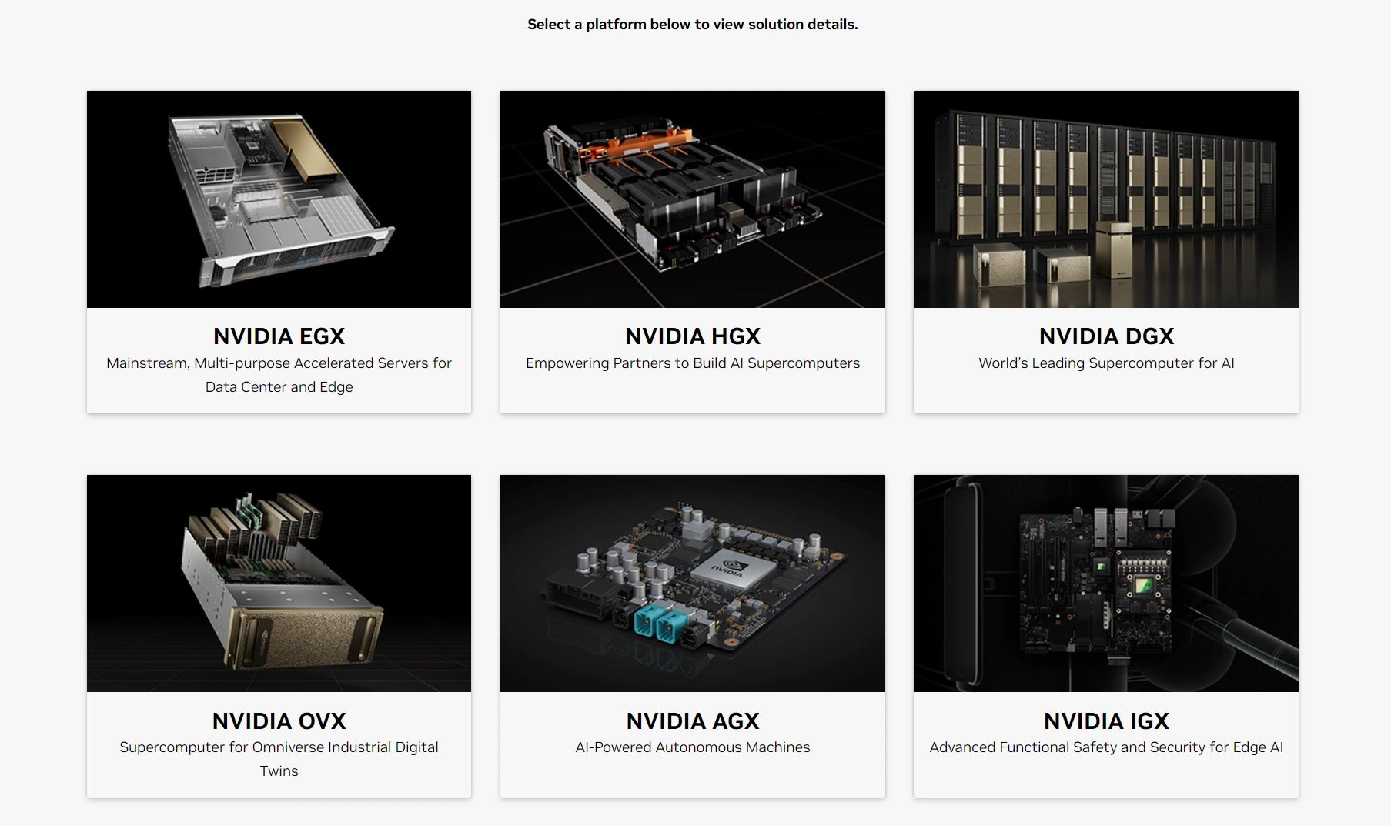Click the NVIDIA EGX title
Image resolution: width=1391 pixels, height=826 pixels.
tap(279, 336)
